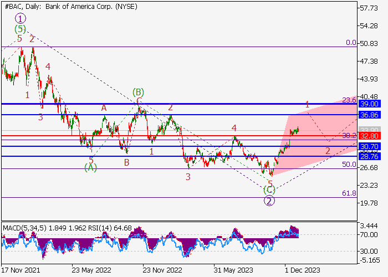The width and height of the screenshot is (388, 277).
Task: Select the 26.68 price axis label
Action: tap(370, 168)
